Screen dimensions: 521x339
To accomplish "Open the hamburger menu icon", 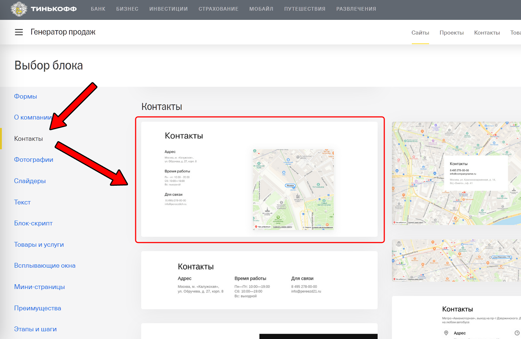I will [x=19, y=32].
